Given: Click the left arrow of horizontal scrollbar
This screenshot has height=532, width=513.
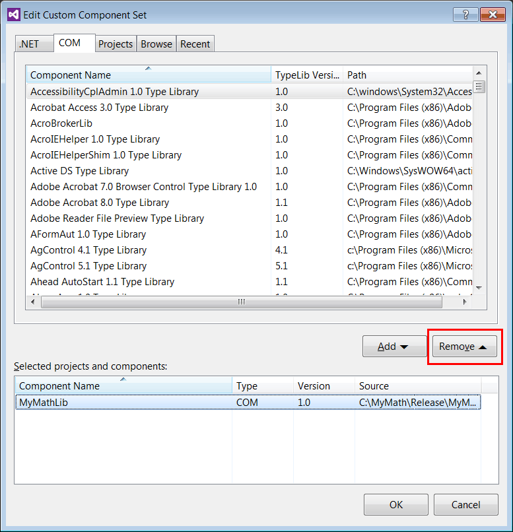Looking at the screenshot, I should (x=33, y=302).
